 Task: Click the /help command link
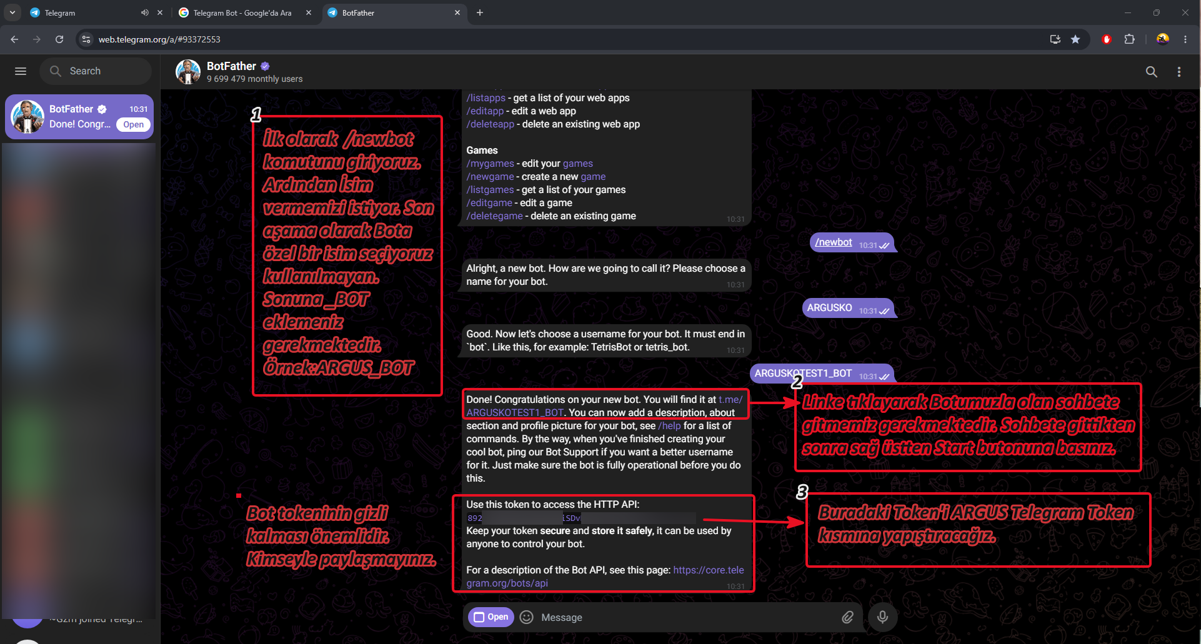coord(669,426)
